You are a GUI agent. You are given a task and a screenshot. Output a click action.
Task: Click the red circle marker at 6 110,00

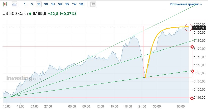192,98
